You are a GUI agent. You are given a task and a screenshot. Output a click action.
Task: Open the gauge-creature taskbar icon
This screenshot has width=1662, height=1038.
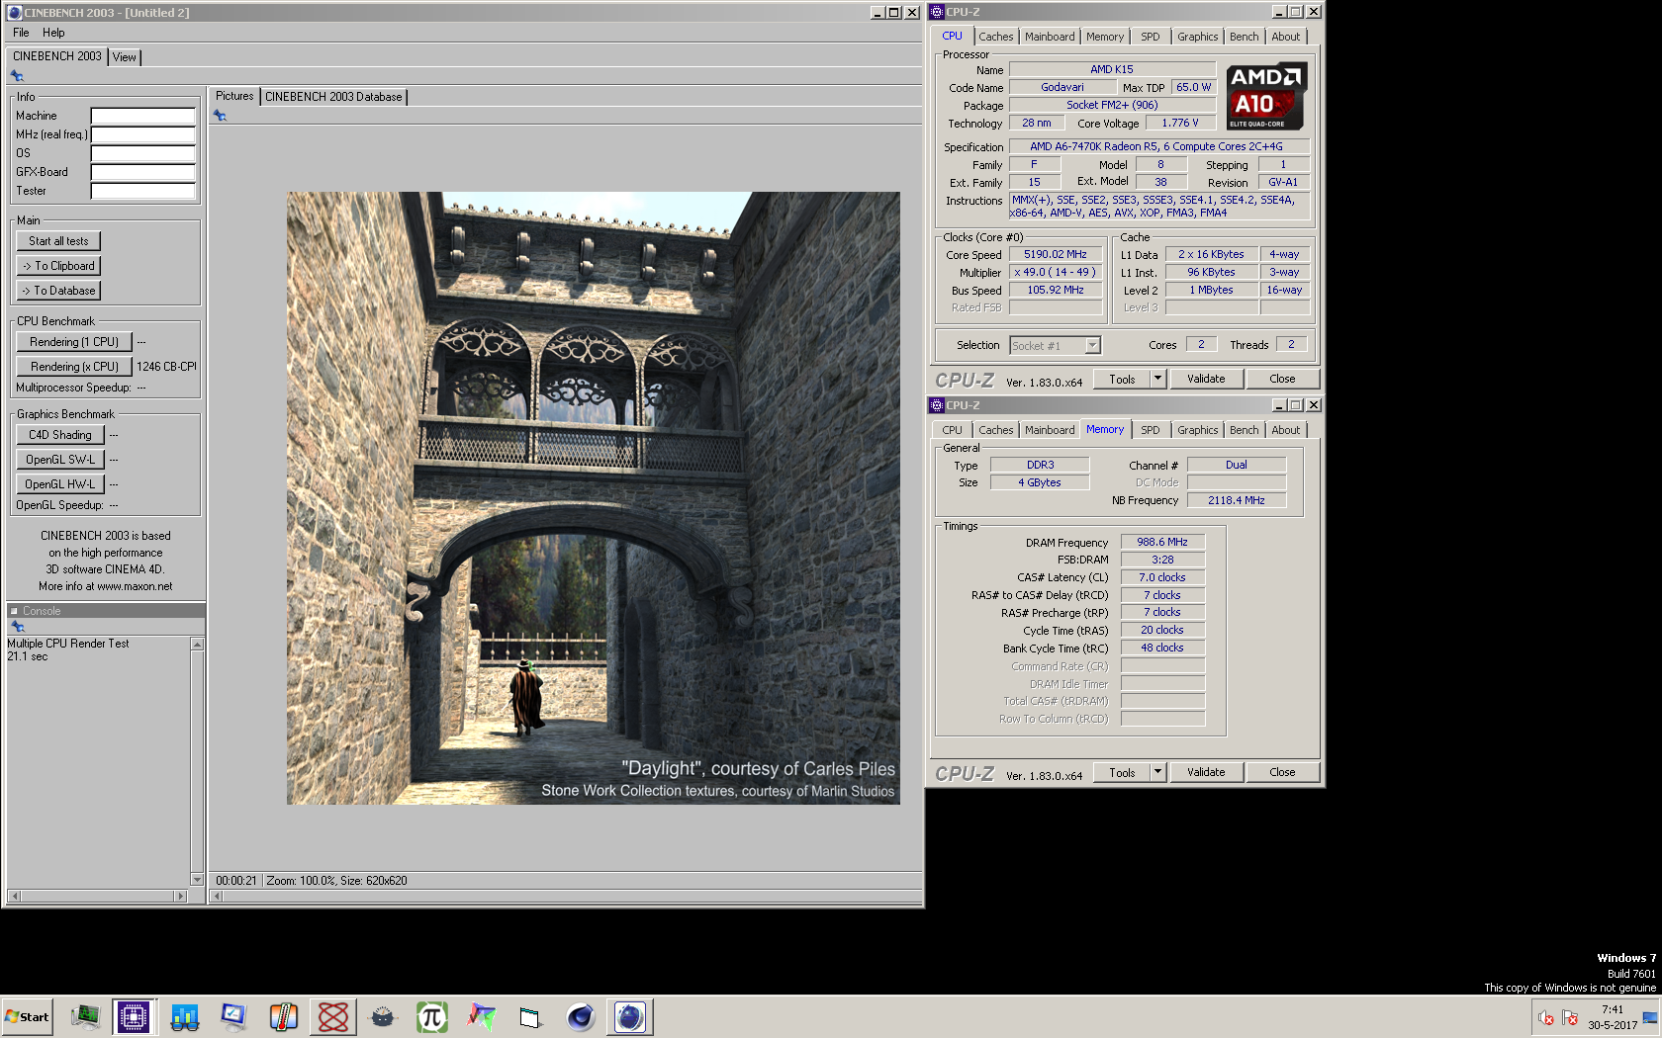(382, 1016)
